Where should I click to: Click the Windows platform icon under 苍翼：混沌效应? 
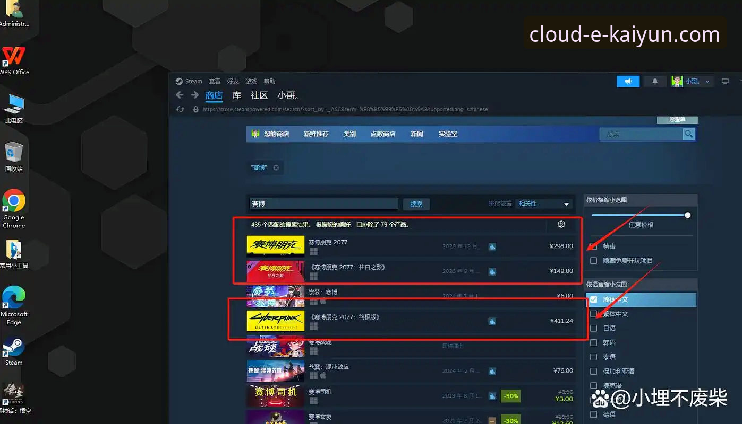pos(313,376)
